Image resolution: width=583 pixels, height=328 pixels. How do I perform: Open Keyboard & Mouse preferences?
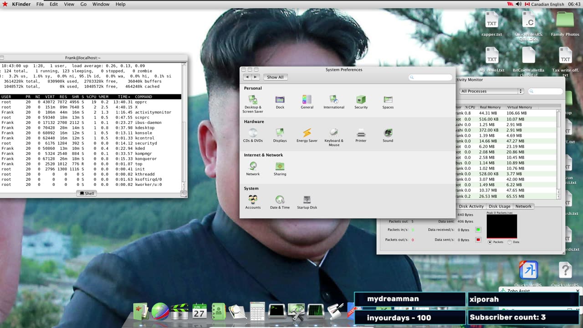(334, 137)
